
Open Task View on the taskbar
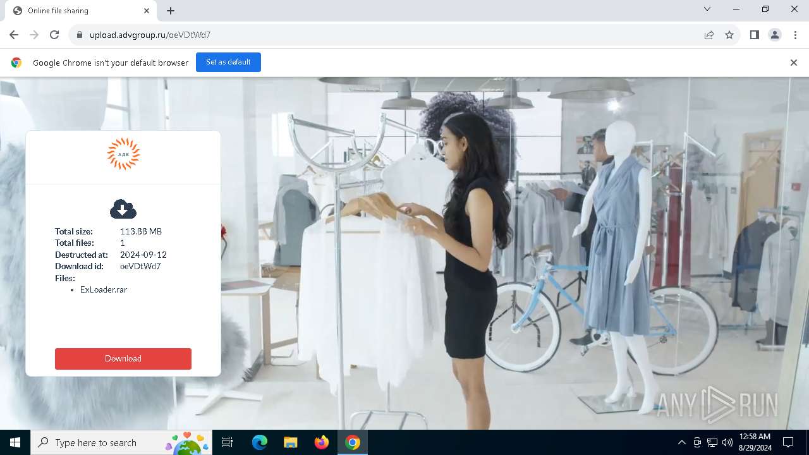click(228, 442)
